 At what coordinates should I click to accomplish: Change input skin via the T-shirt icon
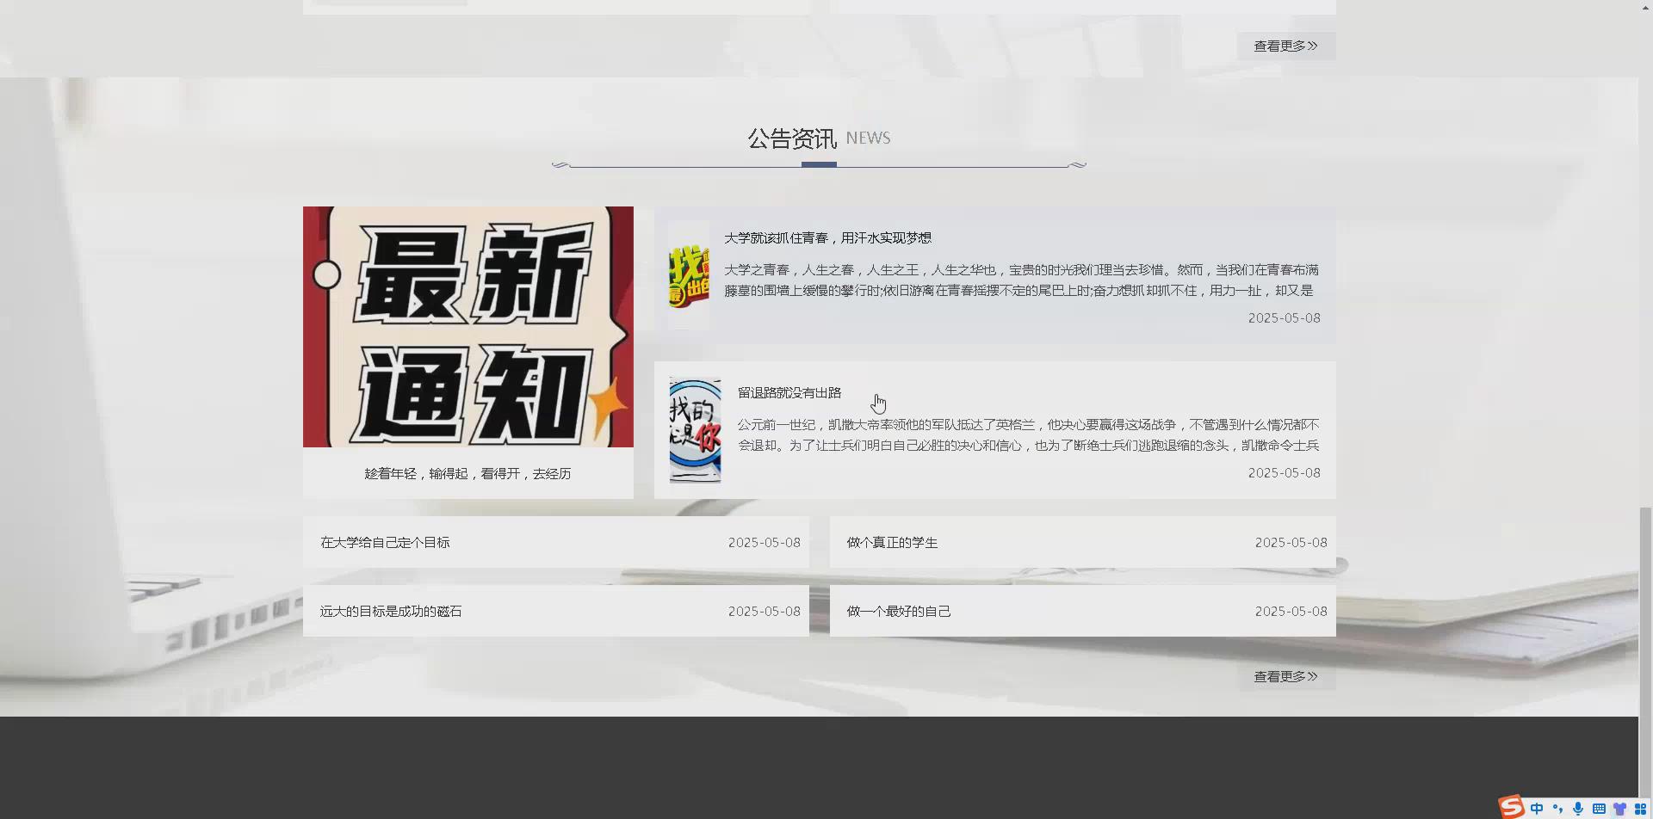(x=1620, y=809)
